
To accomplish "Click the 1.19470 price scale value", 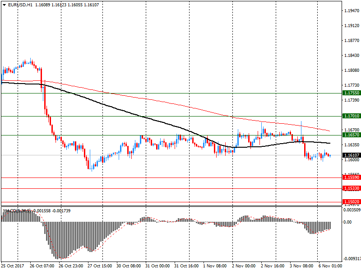I will pos(352,10).
